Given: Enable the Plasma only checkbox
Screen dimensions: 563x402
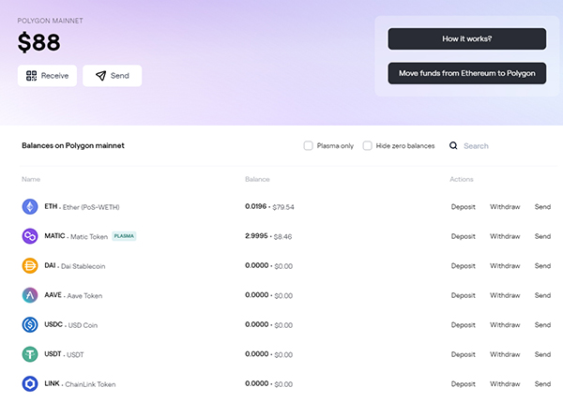Looking at the screenshot, I should [308, 145].
